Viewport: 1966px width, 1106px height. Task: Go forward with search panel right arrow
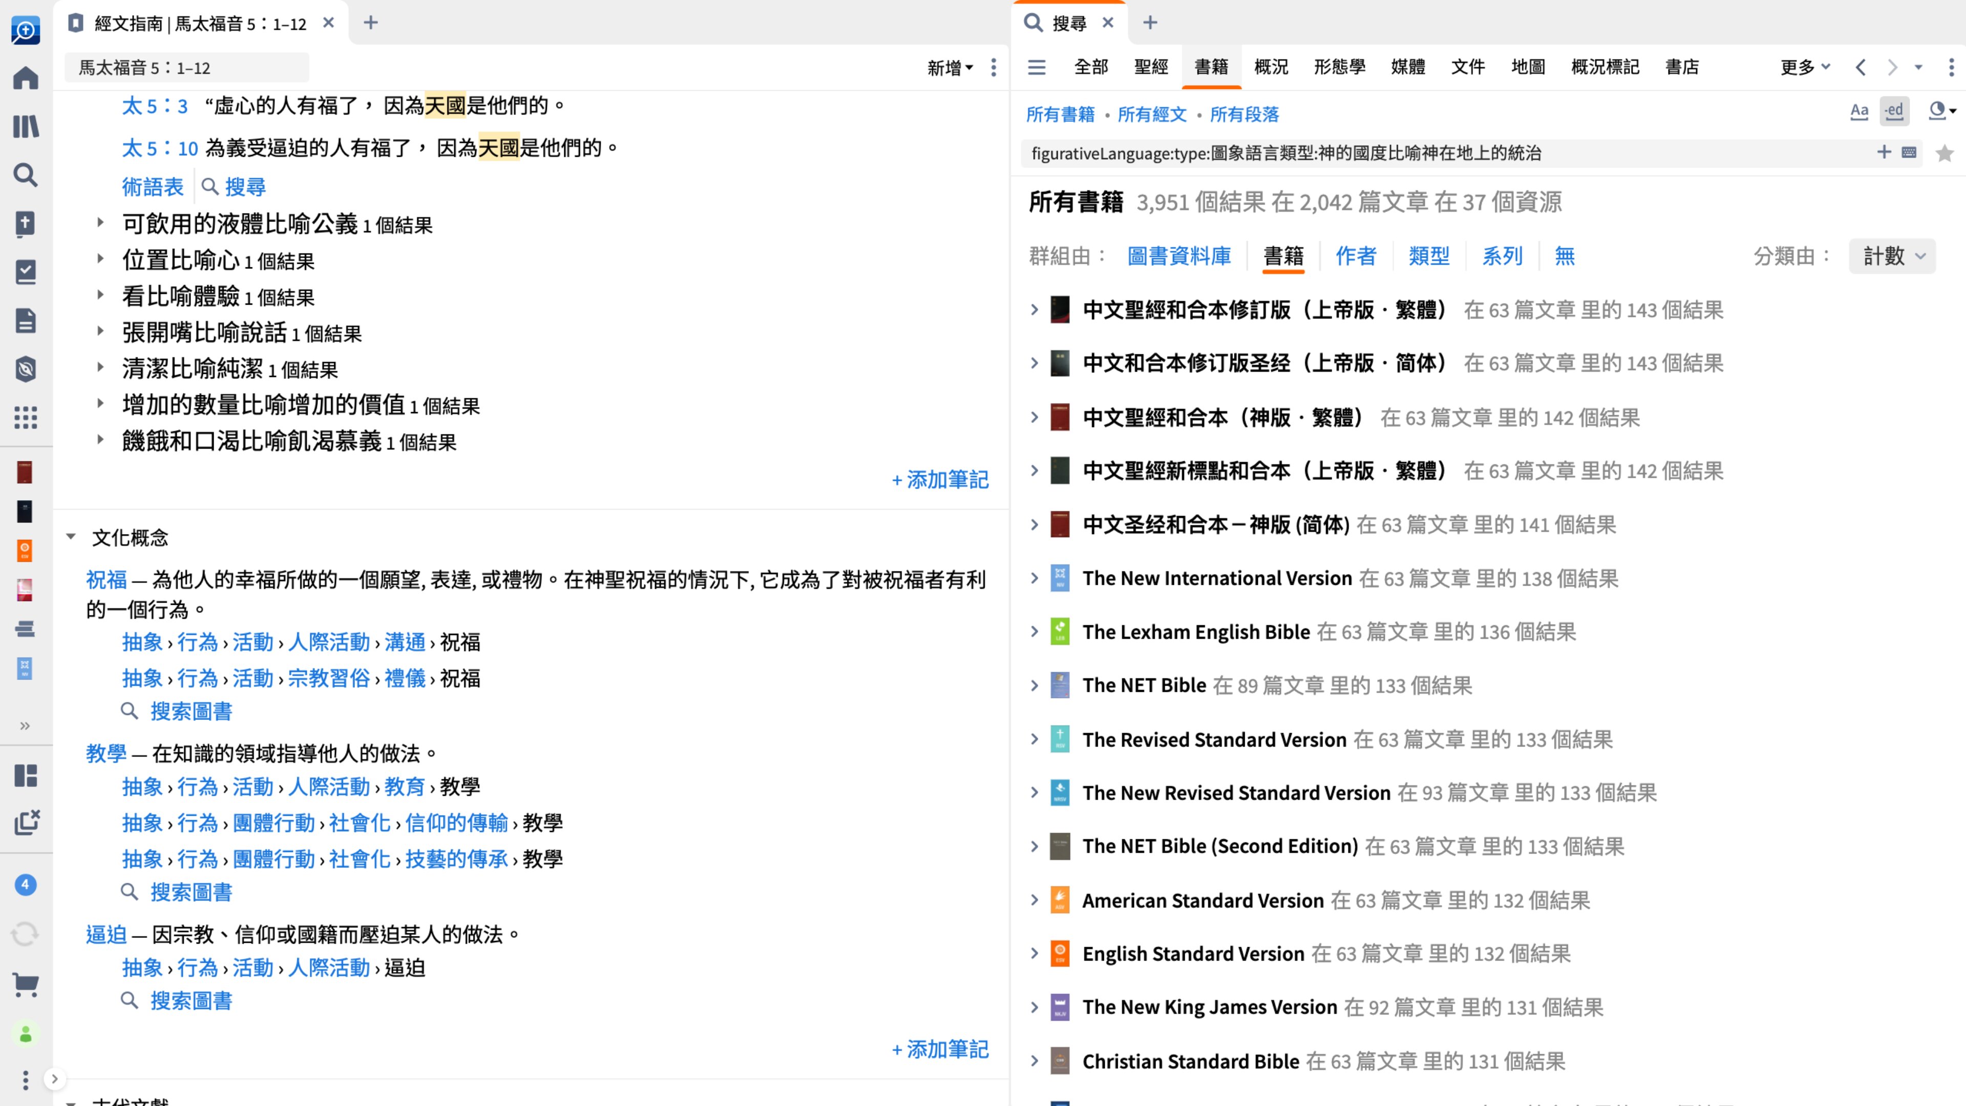pyautogui.click(x=1892, y=67)
